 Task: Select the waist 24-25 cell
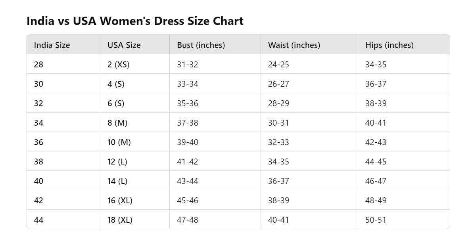[278, 65]
